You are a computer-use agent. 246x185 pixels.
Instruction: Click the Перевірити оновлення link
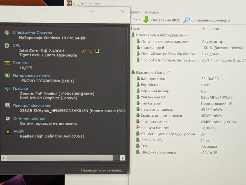click(102, 170)
